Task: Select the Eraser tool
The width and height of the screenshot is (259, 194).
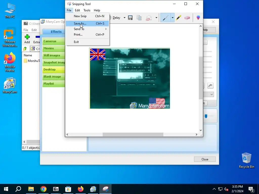Action: [x=187, y=18]
